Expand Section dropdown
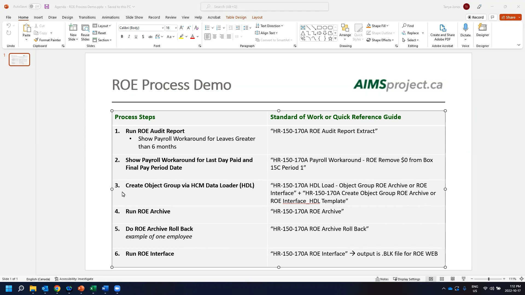Image resolution: width=525 pixels, height=295 pixels. point(102,40)
